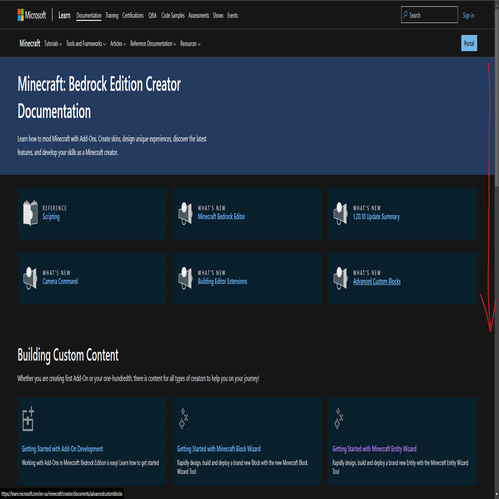Select Shows in top navigation
The height and width of the screenshot is (499, 499).
218,15
